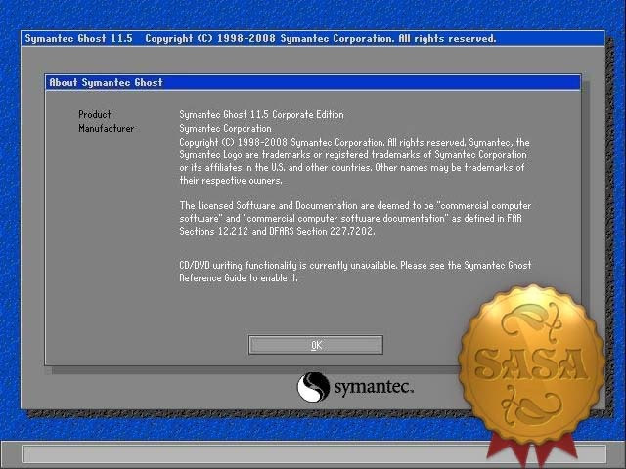Screen dimensions: 626x469
Task: Click 'Sections 12.212 and DFARS Section 227.7202.' line
Action: click(277, 231)
